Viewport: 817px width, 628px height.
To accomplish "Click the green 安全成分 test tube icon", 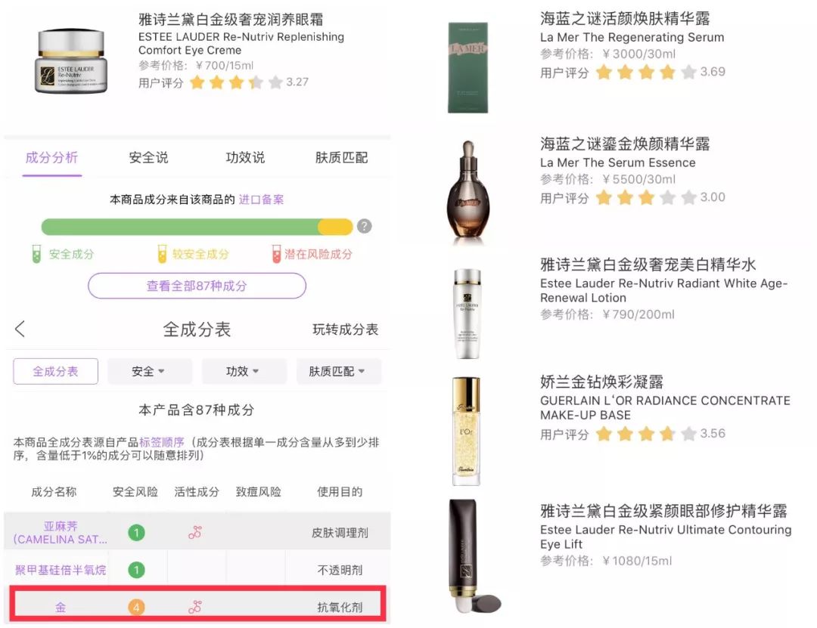I will 36,254.
